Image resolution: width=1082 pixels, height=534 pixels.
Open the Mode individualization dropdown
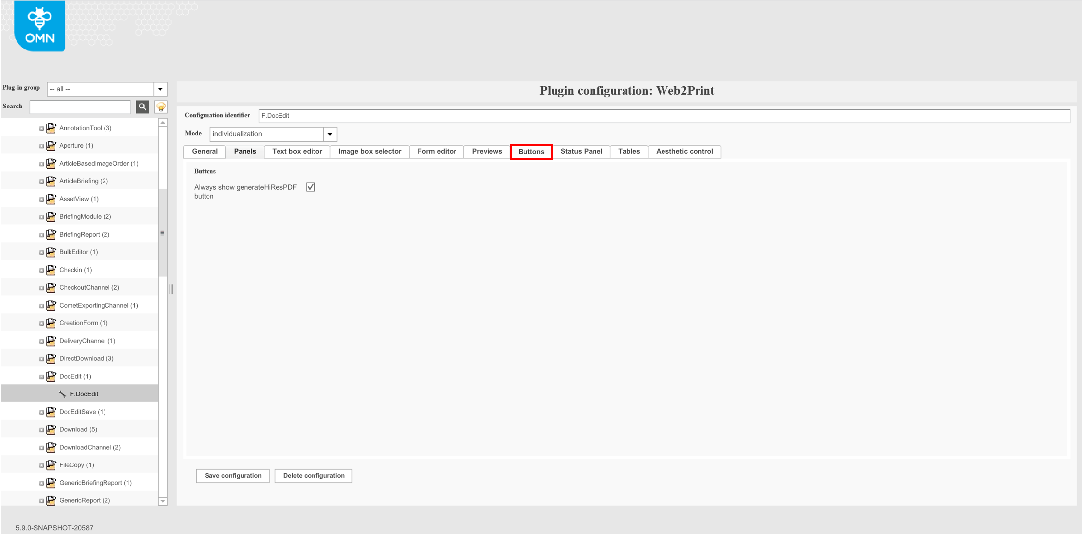[330, 134]
